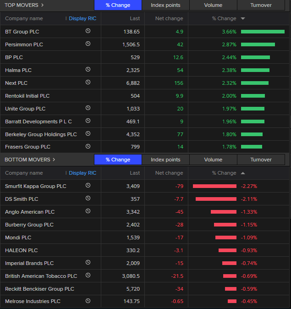This screenshot has height=309, width=291.
Task: Click the clock icon next to Imperial Brands PLC
Action: coord(88,262)
